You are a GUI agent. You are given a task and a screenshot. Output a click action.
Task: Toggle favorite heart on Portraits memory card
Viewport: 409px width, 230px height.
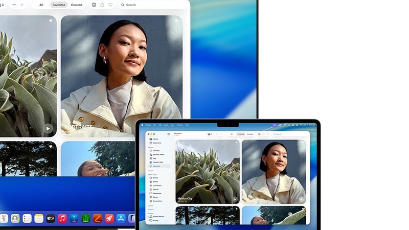(x=176, y=20)
